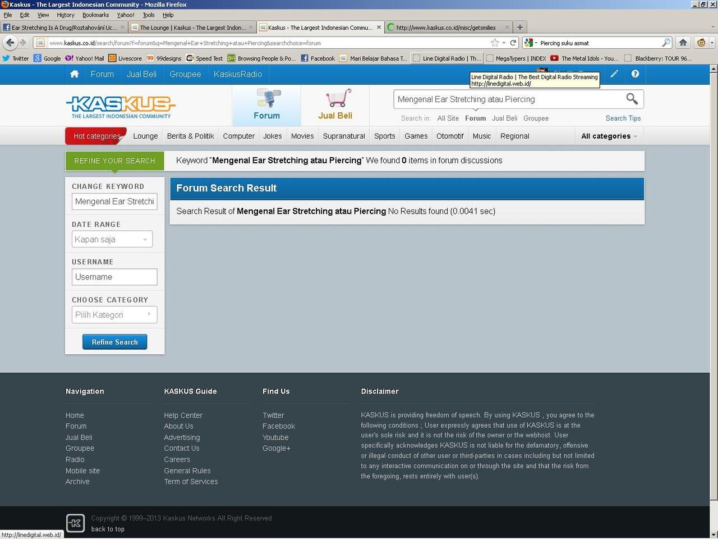The height and width of the screenshot is (539, 718).
Task: Bookmark page with the star icon
Action: pos(494,43)
